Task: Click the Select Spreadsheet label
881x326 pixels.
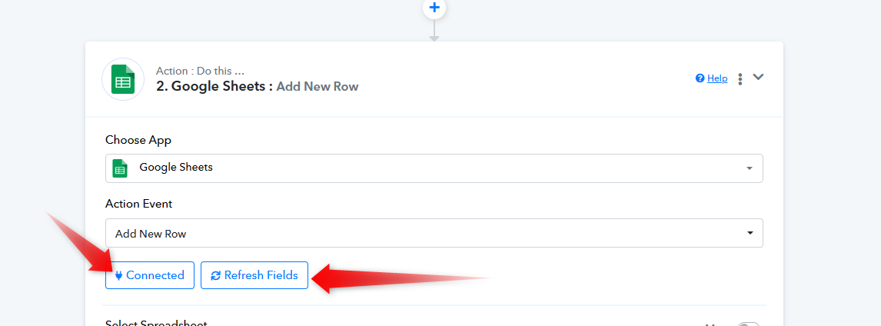Action: pos(156,323)
